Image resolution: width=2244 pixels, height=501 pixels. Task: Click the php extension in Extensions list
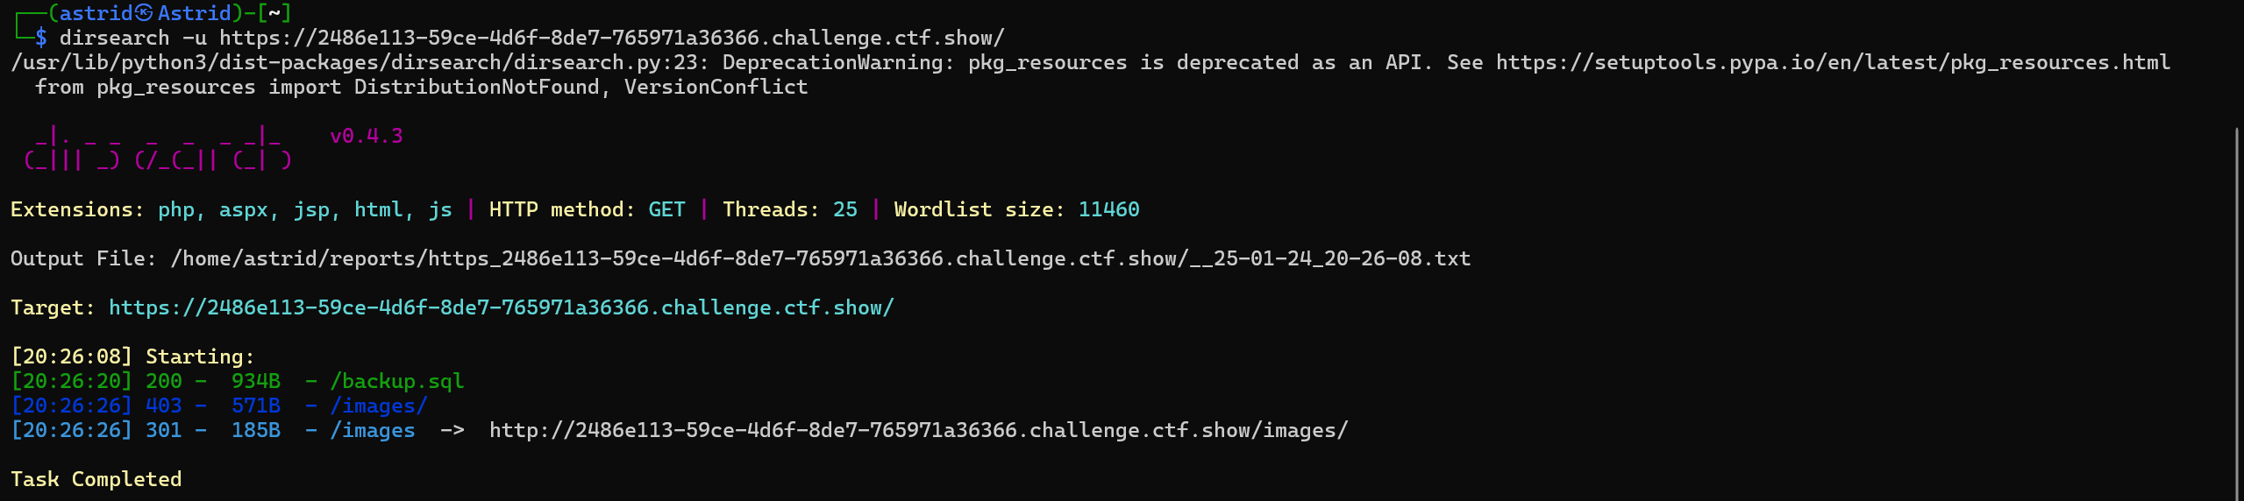[x=176, y=209]
